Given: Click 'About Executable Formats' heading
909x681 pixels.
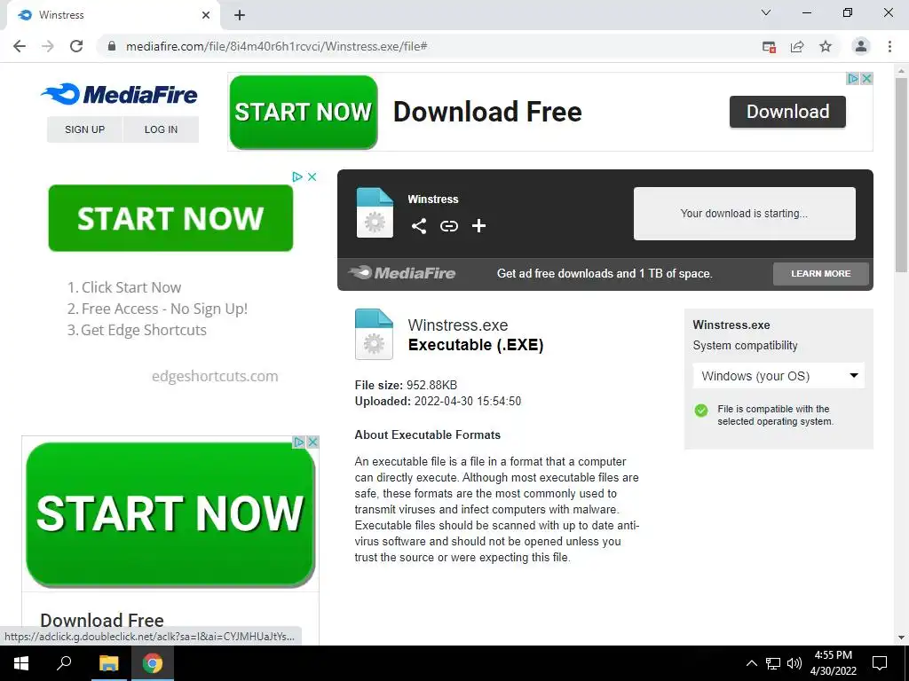Looking at the screenshot, I should coord(427,434).
